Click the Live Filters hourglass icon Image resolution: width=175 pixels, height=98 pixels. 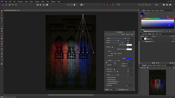(x=158, y=63)
